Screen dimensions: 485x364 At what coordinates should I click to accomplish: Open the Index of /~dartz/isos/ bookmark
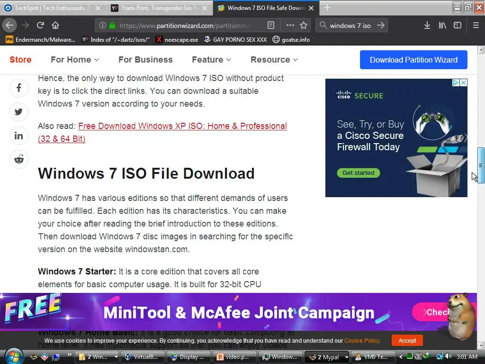(x=116, y=40)
